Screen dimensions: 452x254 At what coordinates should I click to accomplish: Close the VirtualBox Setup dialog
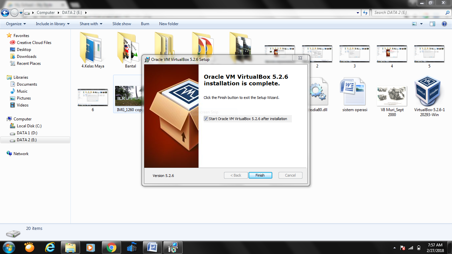point(300,58)
